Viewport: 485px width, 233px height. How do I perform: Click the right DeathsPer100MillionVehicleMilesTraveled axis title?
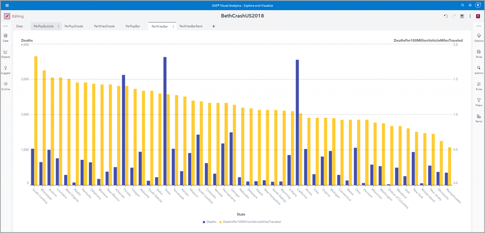coord(428,40)
